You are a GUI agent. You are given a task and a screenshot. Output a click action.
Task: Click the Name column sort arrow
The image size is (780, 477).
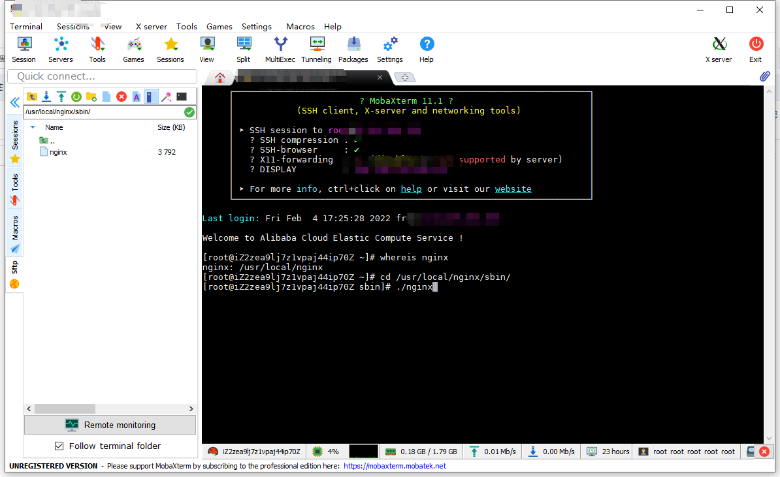coord(33,127)
